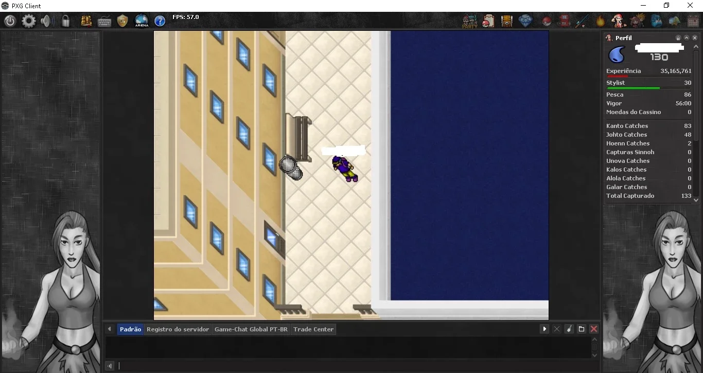Minimize the PXG Client window
703x373 pixels.
(x=643, y=6)
